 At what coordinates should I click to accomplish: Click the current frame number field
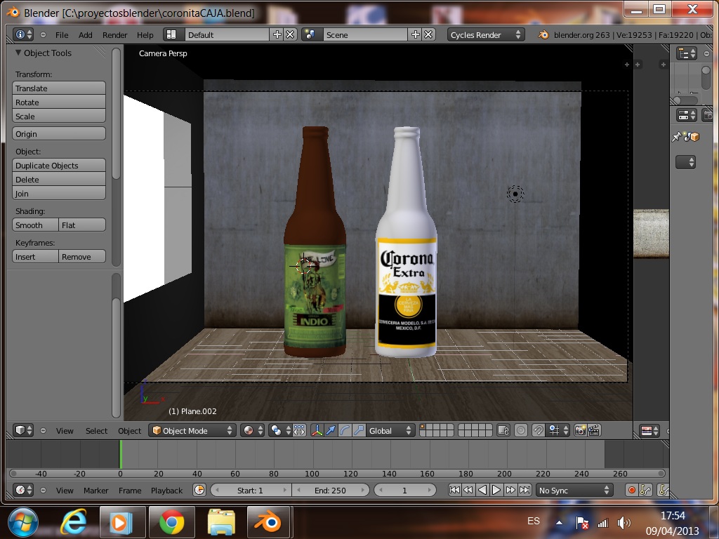[x=404, y=490]
